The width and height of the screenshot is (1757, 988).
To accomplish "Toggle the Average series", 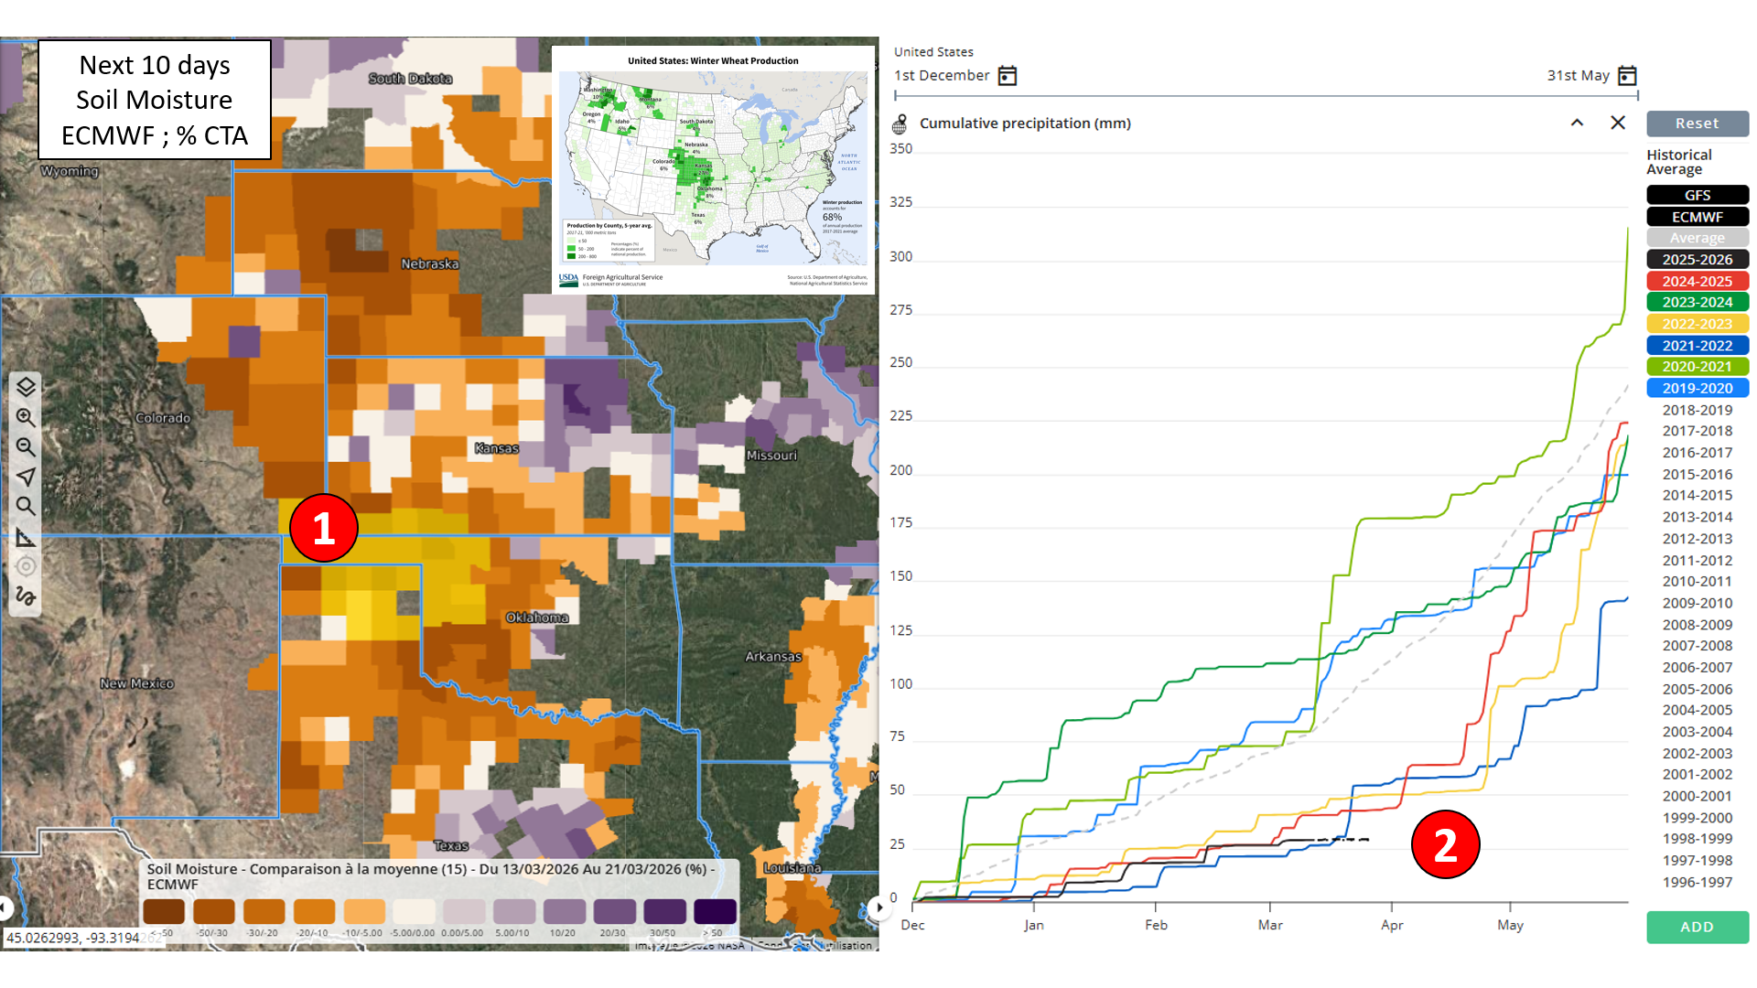I will coord(1697,238).
